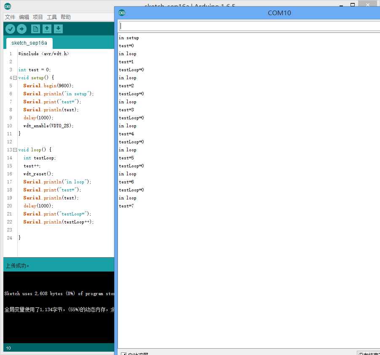Viewport: 380px width, 355px height.
Task: Click the Upload arrow icon
Action: [x=21, y=29]
